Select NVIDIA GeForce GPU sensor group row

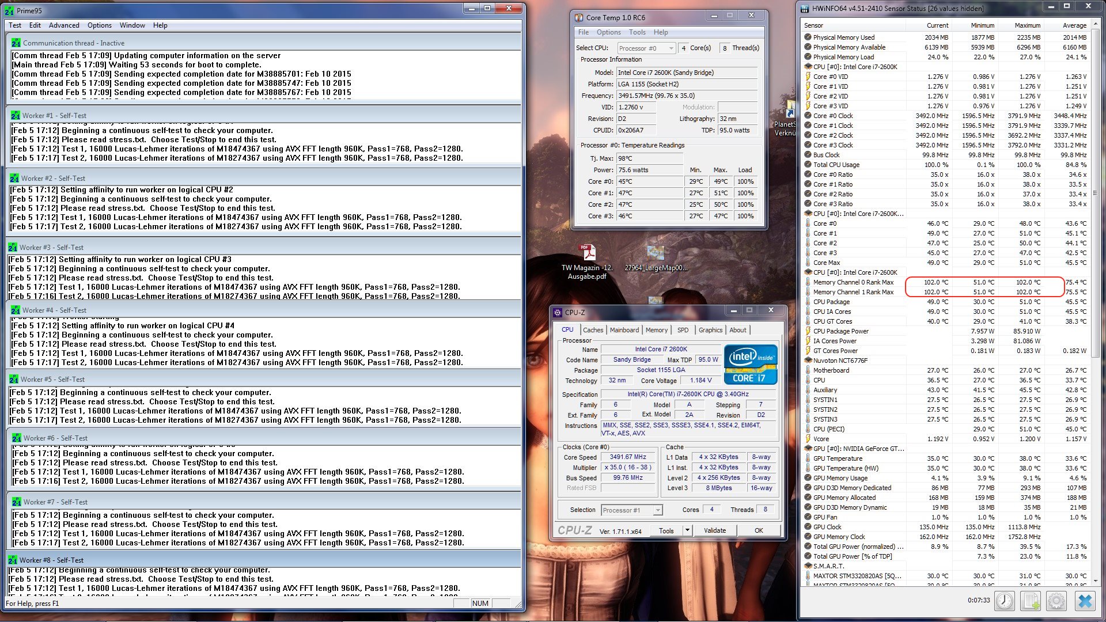pyautogui.click(x=945, y=449)
